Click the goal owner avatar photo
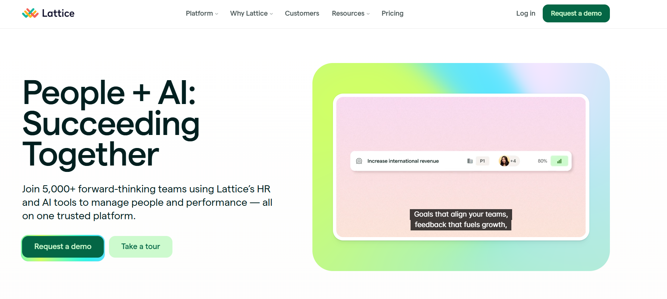The height and width of the screenshot is (299, 667). click(x=504, y=161)
